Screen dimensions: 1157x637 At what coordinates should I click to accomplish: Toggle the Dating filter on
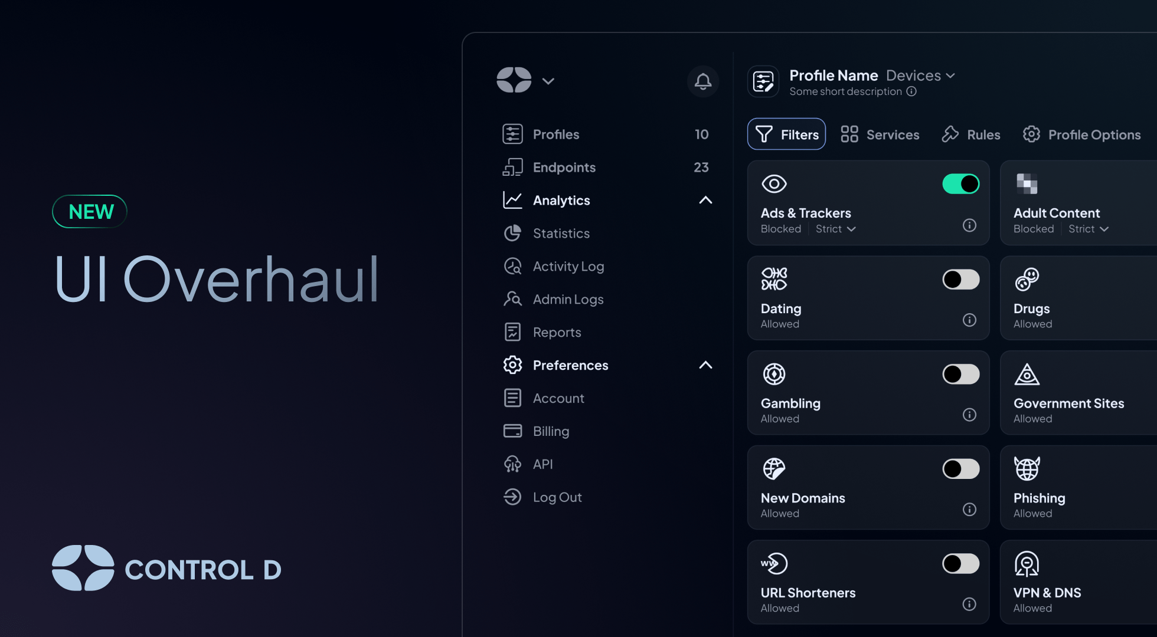(962, 280)
